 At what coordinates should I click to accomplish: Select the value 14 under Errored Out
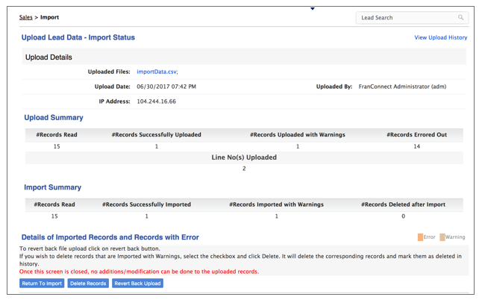pyautogui.click(x=416, y=146)
